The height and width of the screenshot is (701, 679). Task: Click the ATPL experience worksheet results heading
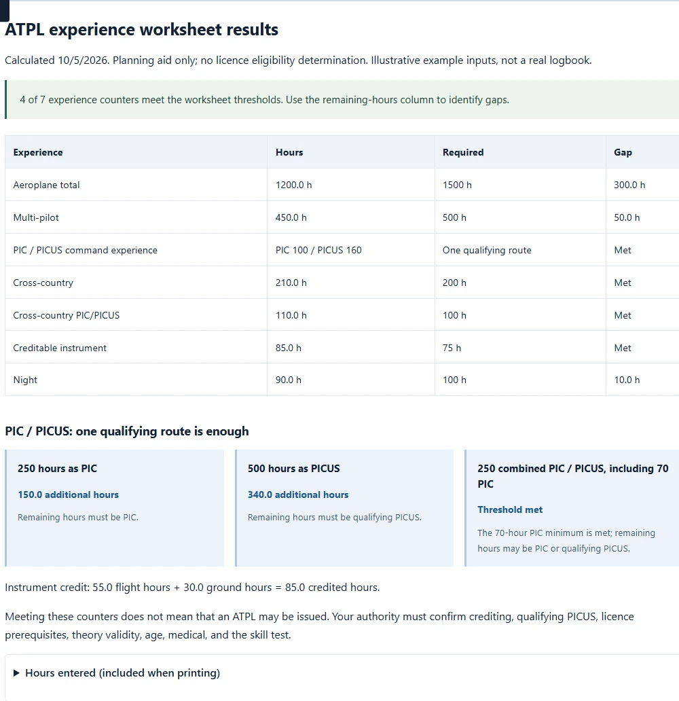(142, 29)
